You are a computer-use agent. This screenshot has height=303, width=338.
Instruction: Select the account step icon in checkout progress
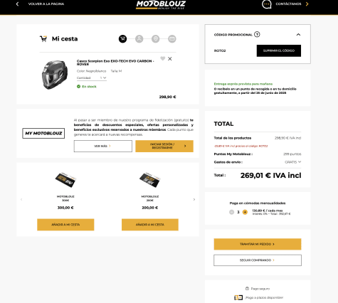tap(139, 39)
